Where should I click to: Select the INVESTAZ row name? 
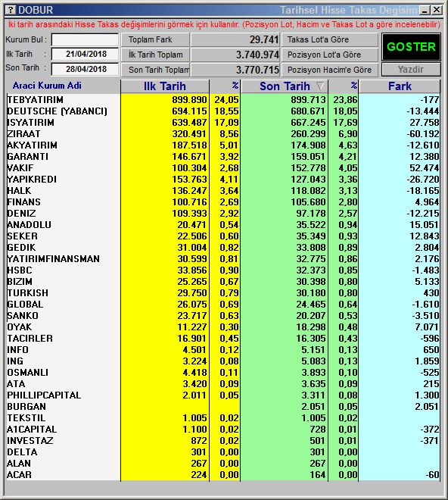click(x=30, y=441)
